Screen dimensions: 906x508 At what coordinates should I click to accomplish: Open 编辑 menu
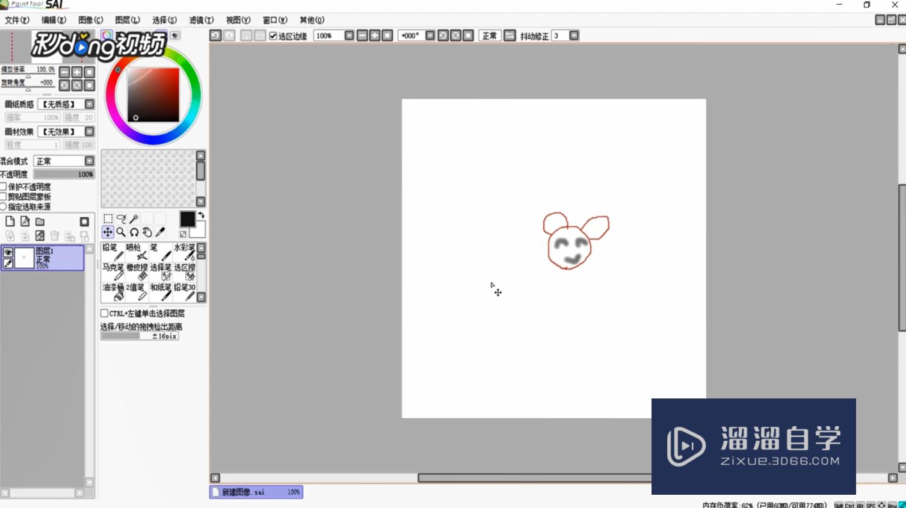(x=54, y=20)
